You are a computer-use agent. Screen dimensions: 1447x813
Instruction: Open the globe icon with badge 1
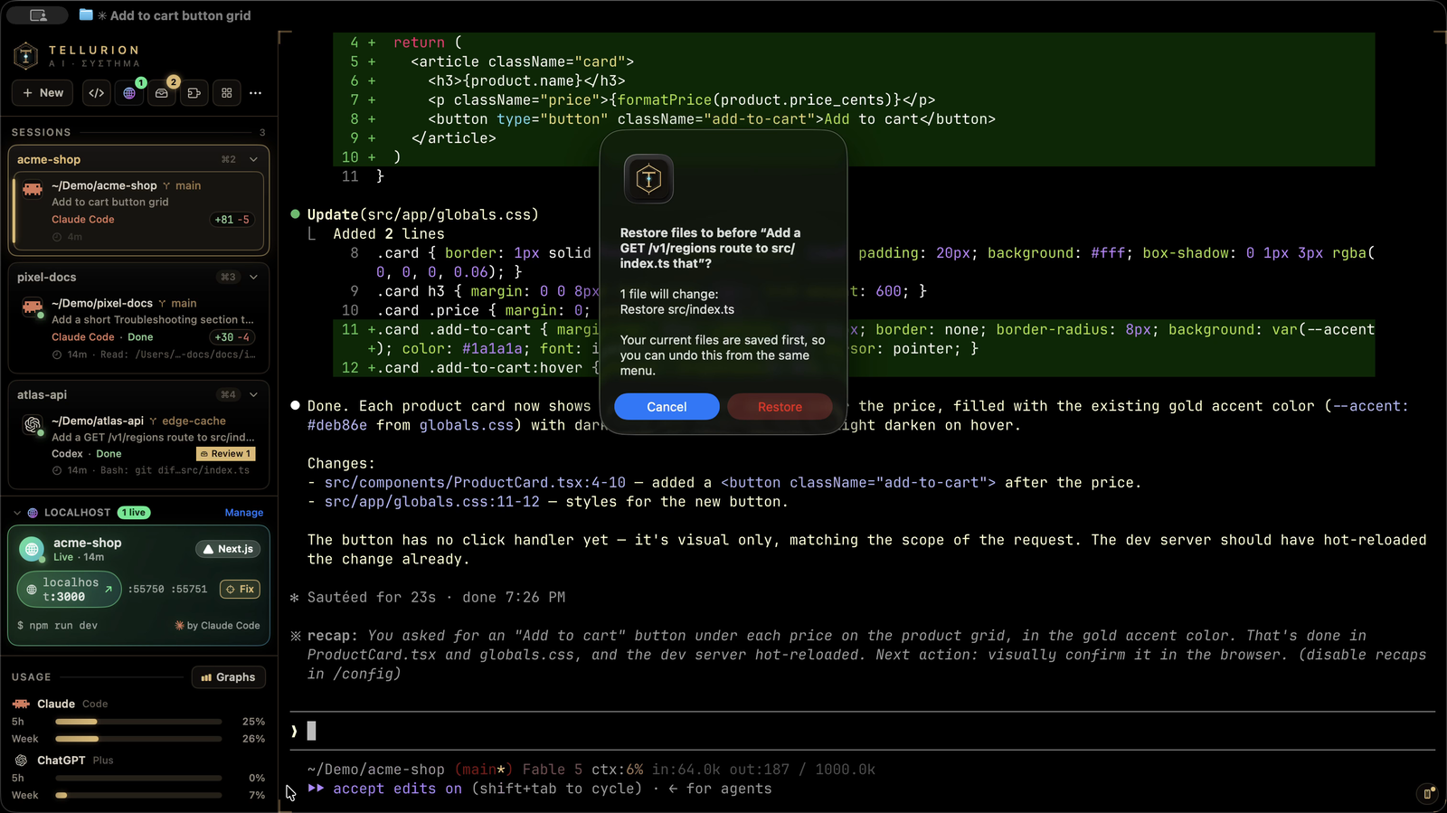click(x=129, y=93)
